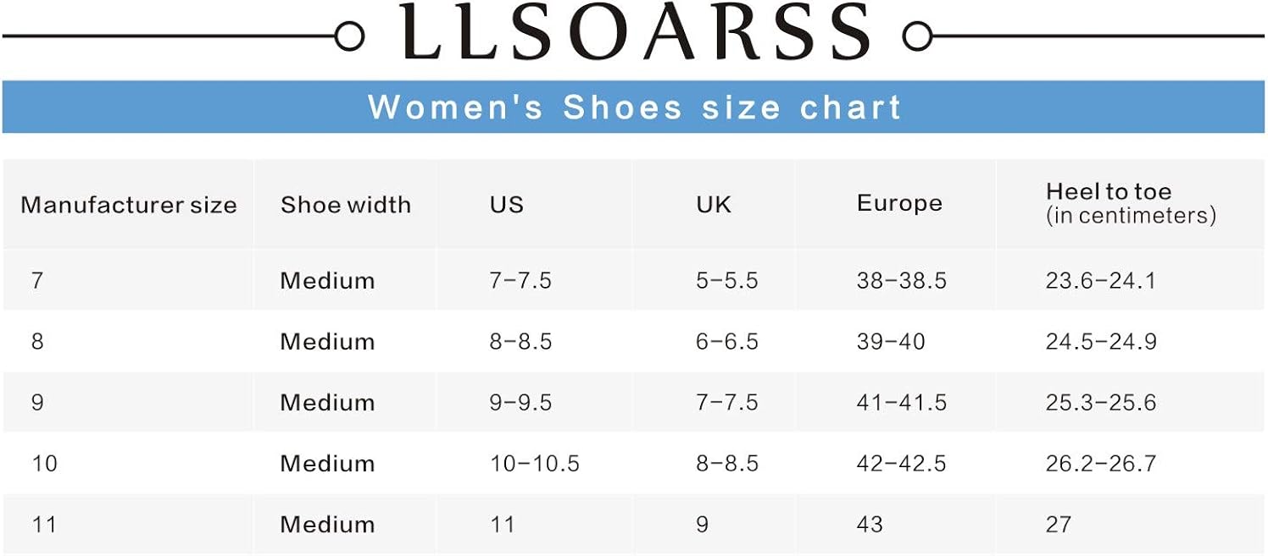This screenshot has width=1268, height=556.
Task: Select the US size 9-9.5 cell
Action: [520, 402]
